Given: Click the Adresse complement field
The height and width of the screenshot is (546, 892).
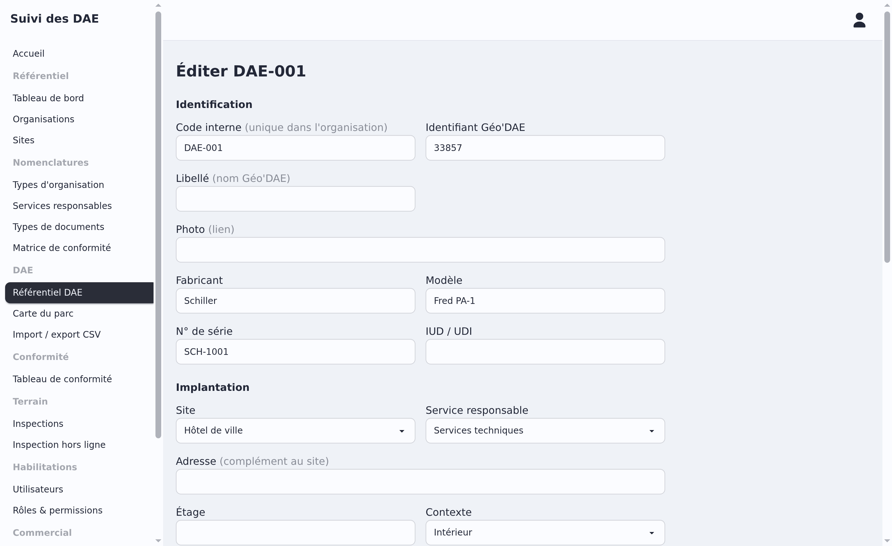Looking at the screenshot, I should click(420, 482).
